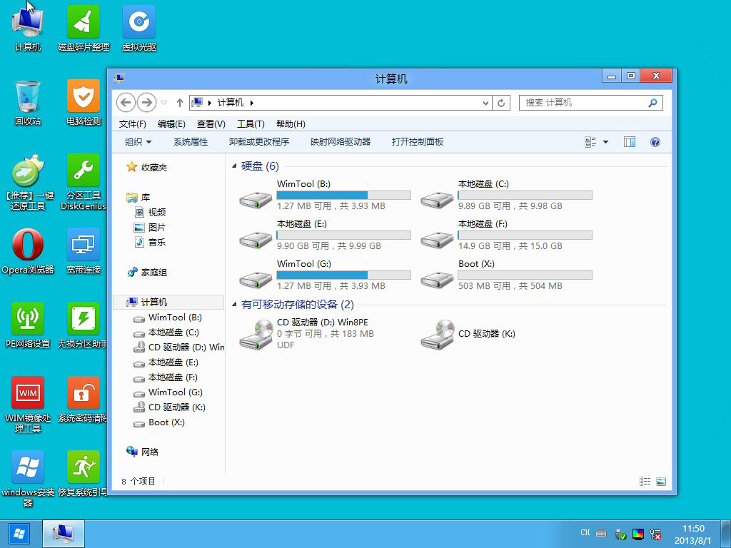Select 本地磁盘 (F:) drive in main pane
Screen dimensions: 731x548
point(507,235)
